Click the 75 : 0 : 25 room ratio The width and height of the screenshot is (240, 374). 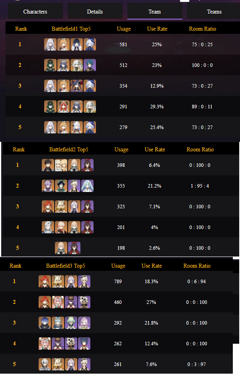tap(202, 44)
